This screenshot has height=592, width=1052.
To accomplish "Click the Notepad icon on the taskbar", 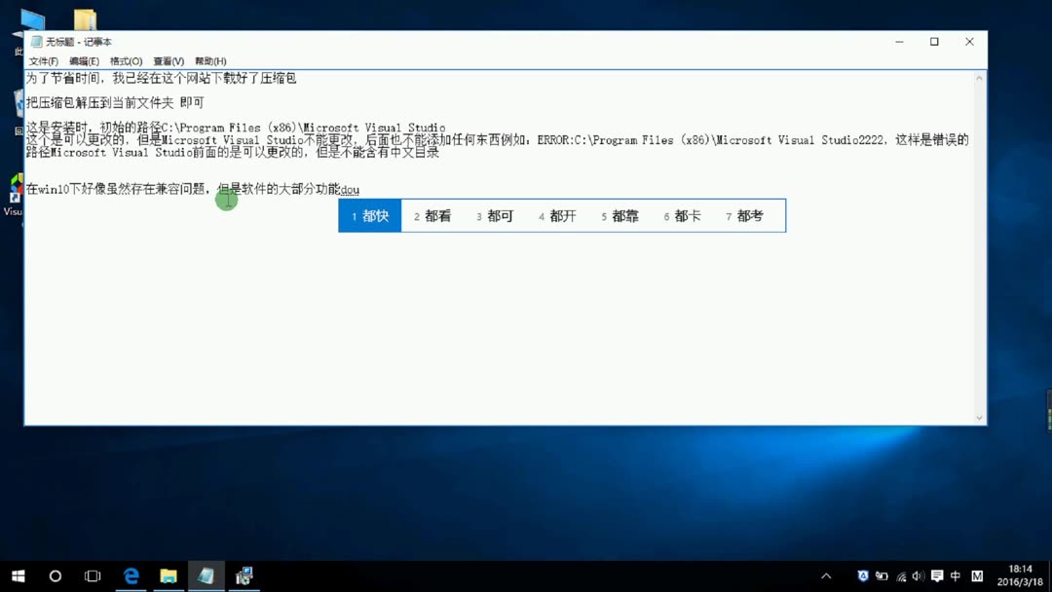I will (x=206, y=576).
